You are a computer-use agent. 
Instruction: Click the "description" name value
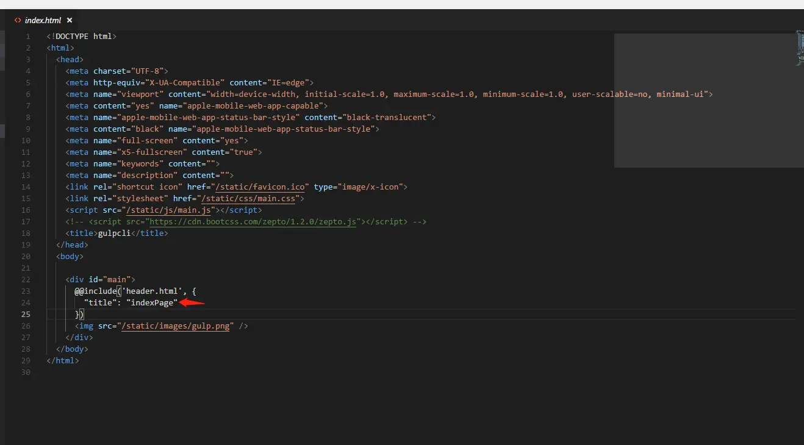tap(147, 175)
